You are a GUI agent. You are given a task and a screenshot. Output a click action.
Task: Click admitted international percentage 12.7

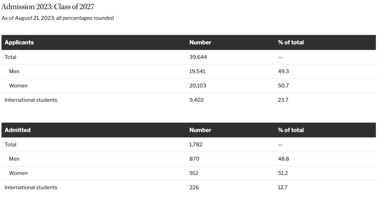pos(283,187)
